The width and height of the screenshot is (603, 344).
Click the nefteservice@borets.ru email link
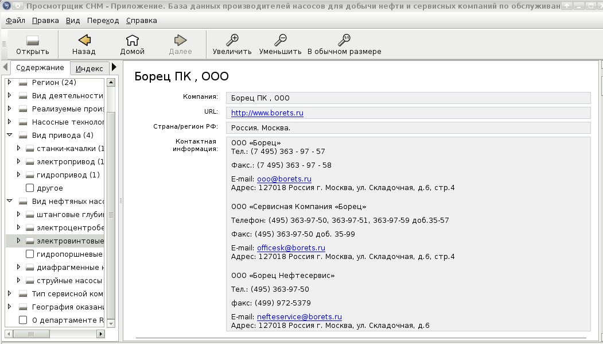pos(299,317)
